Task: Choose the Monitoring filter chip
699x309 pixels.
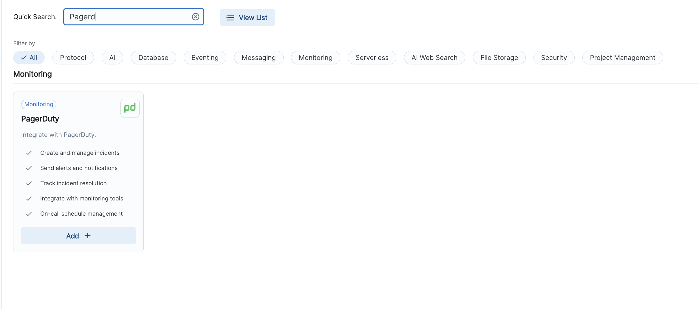Action: click(316, 58)
